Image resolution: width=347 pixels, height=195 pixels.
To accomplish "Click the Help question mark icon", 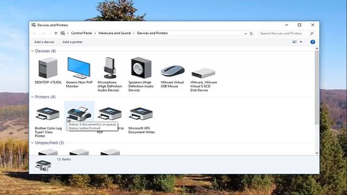I will [312, 42].
